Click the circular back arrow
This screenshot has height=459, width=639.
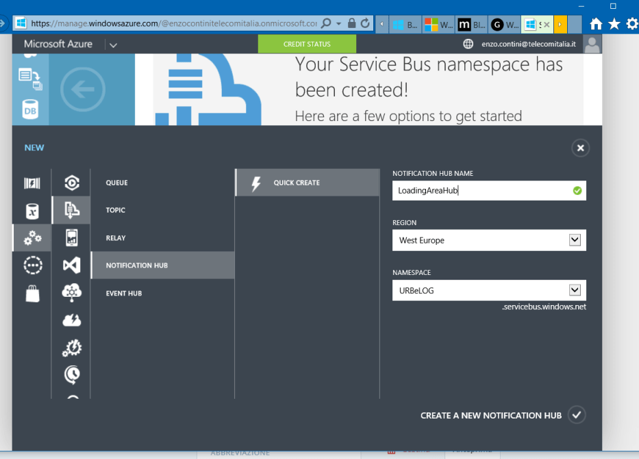[83, 89]
